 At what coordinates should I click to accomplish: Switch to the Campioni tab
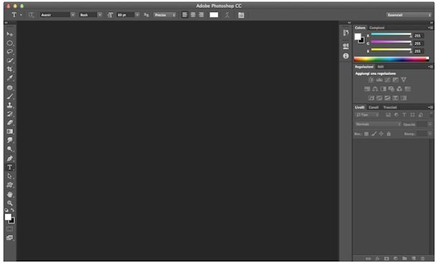[x=377, y=28]
